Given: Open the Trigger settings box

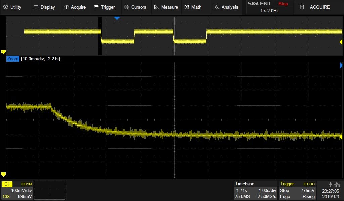Looking at the screenshot, I should [x=298, y=190].
